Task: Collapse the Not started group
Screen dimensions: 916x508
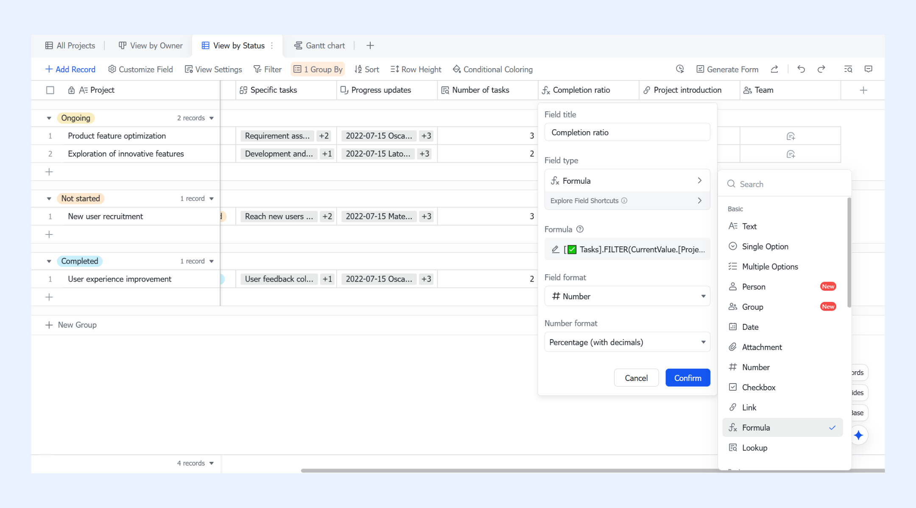Action: pos(49,199)
